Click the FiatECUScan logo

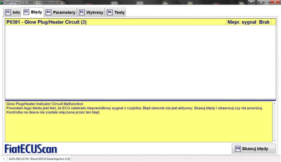31,149
